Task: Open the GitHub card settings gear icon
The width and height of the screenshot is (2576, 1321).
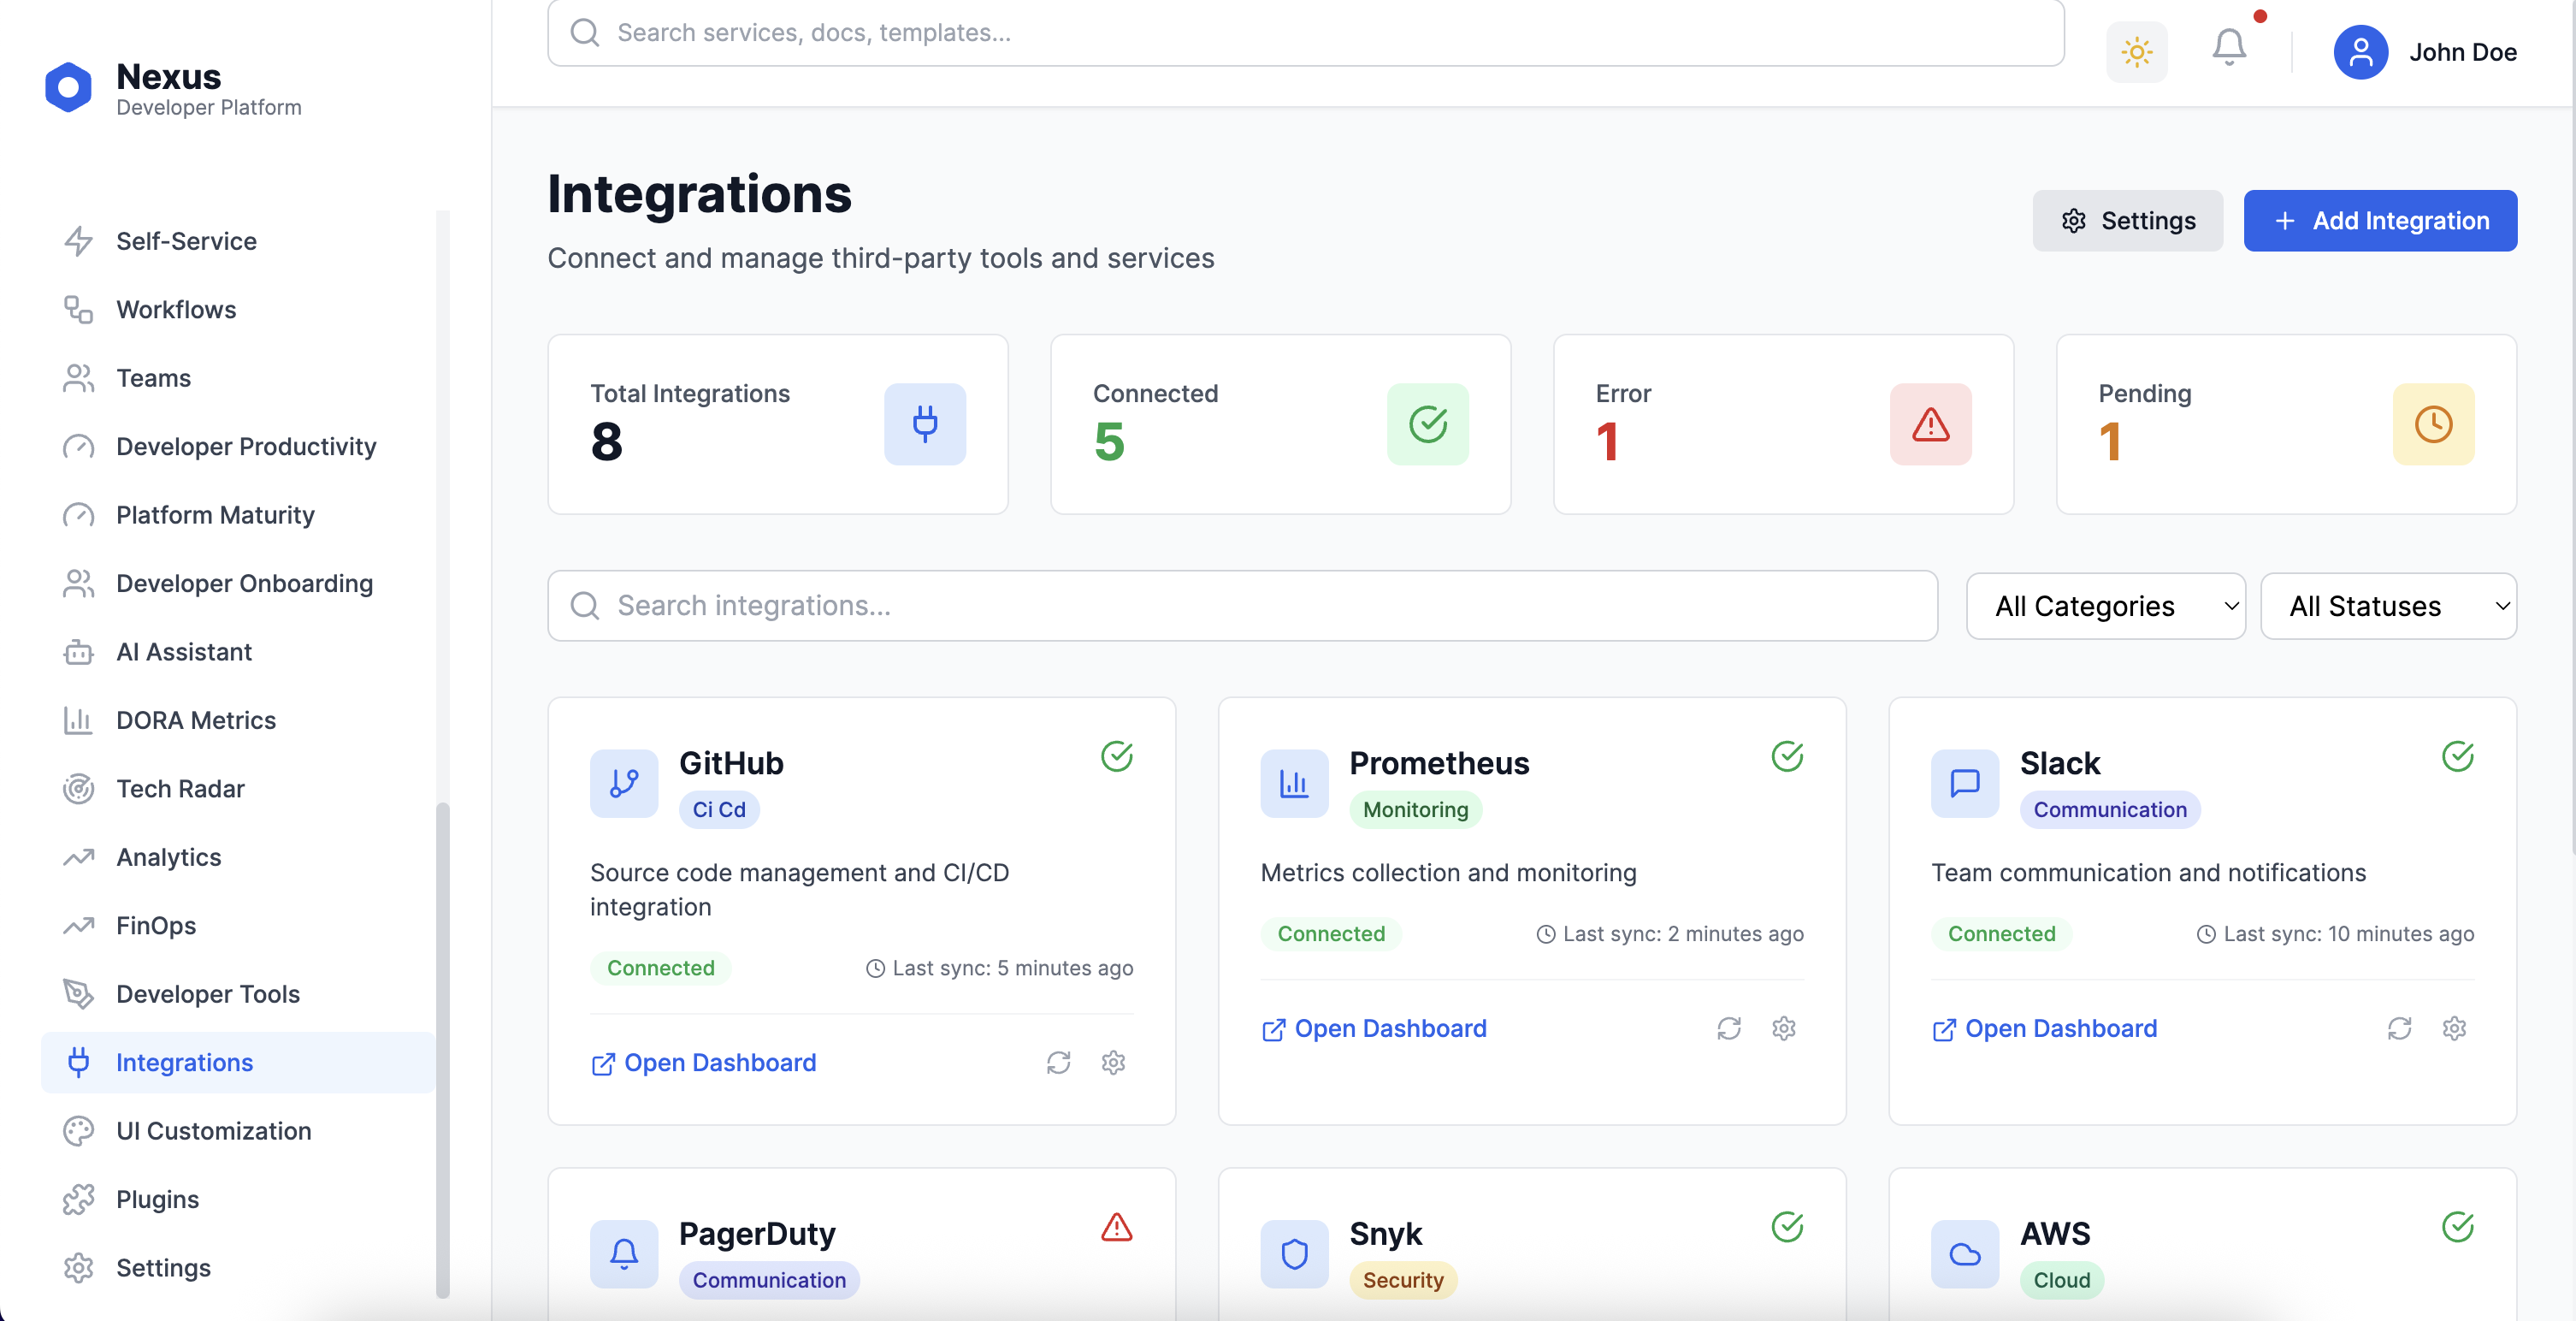Action: coord(1113,1062)
